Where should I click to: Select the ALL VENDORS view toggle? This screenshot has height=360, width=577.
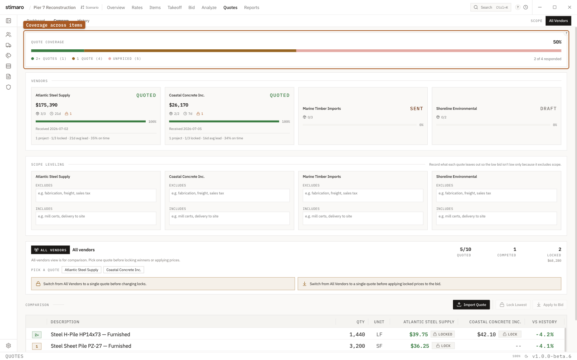click(50, 250)
